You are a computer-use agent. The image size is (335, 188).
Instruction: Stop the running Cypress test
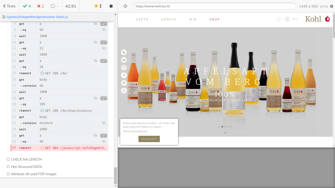click(111, 6)
